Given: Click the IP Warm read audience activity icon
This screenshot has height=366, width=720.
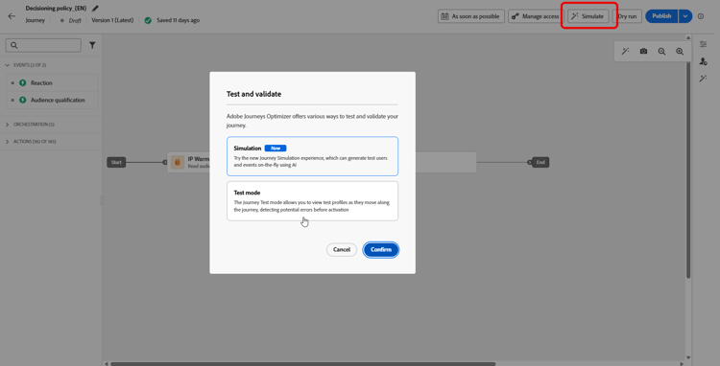Looking at the screenshot, I should coord(178,162).
